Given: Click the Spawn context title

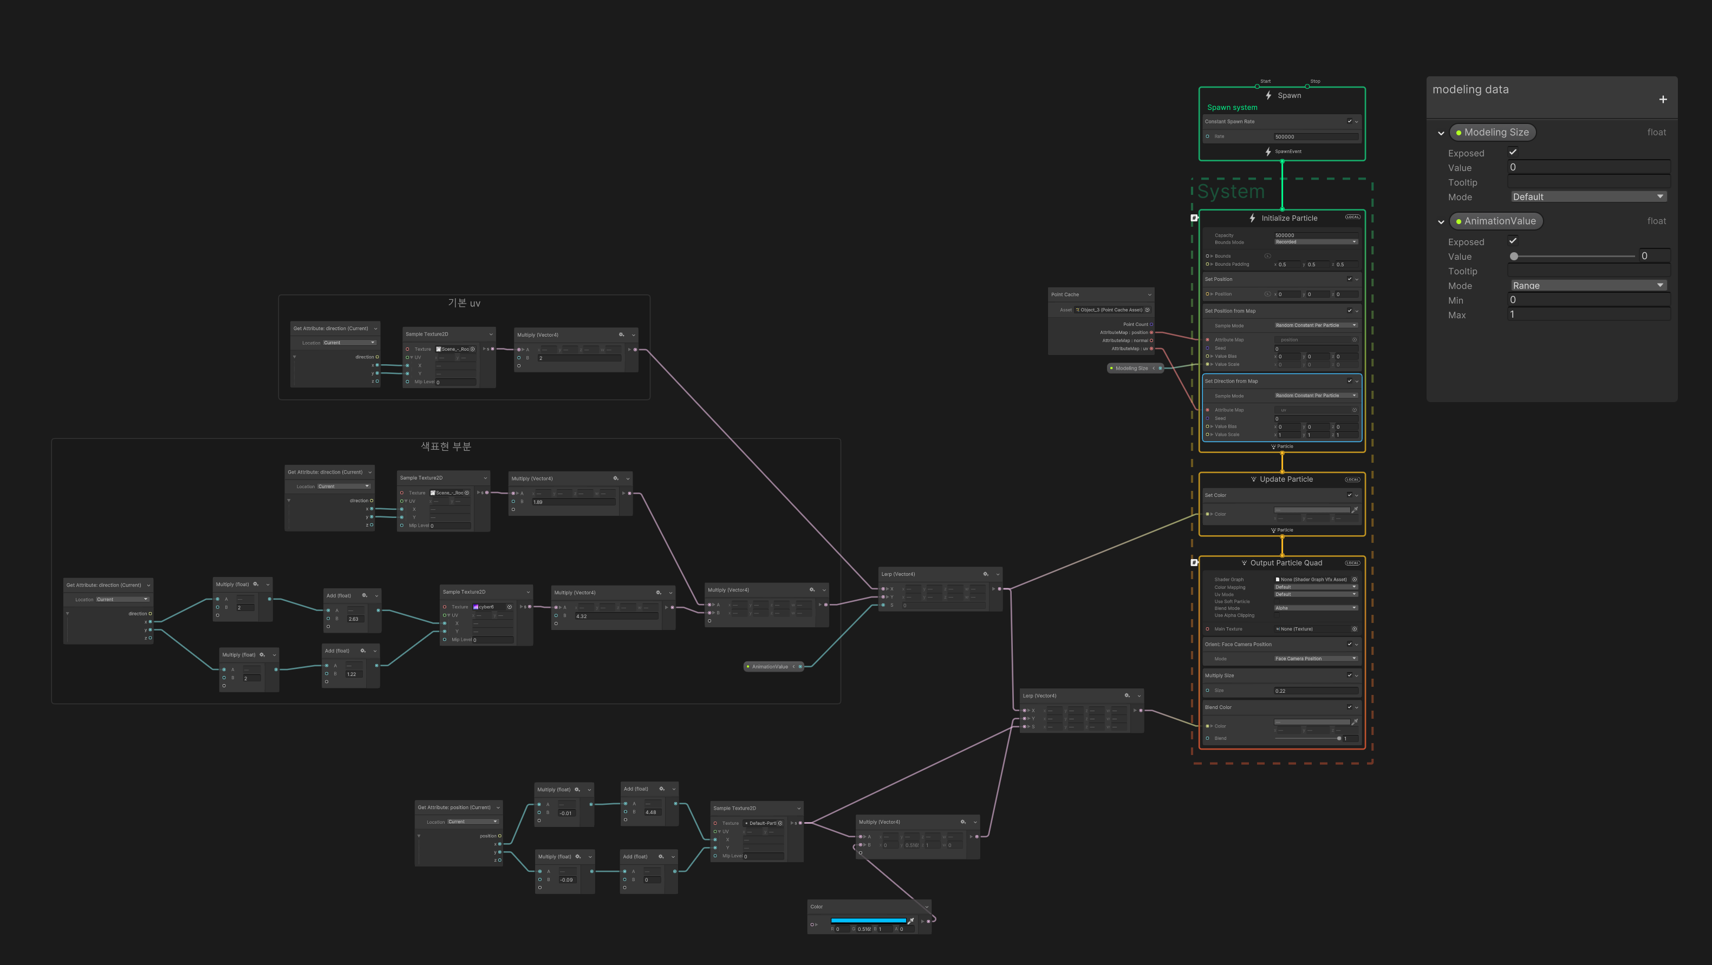Looking at the screenshot, I should click(x=1288, y=96).
